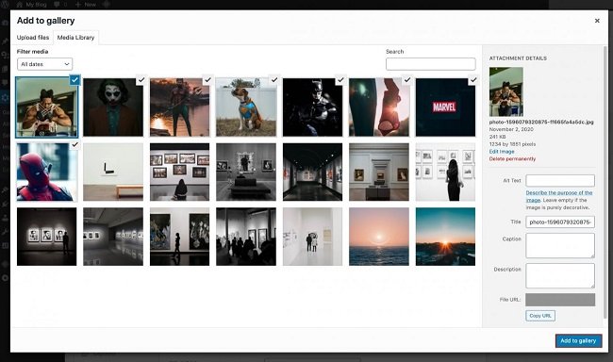Select the hands at sunset thumbnail
The image size is (613, 362).
point(379,107)
